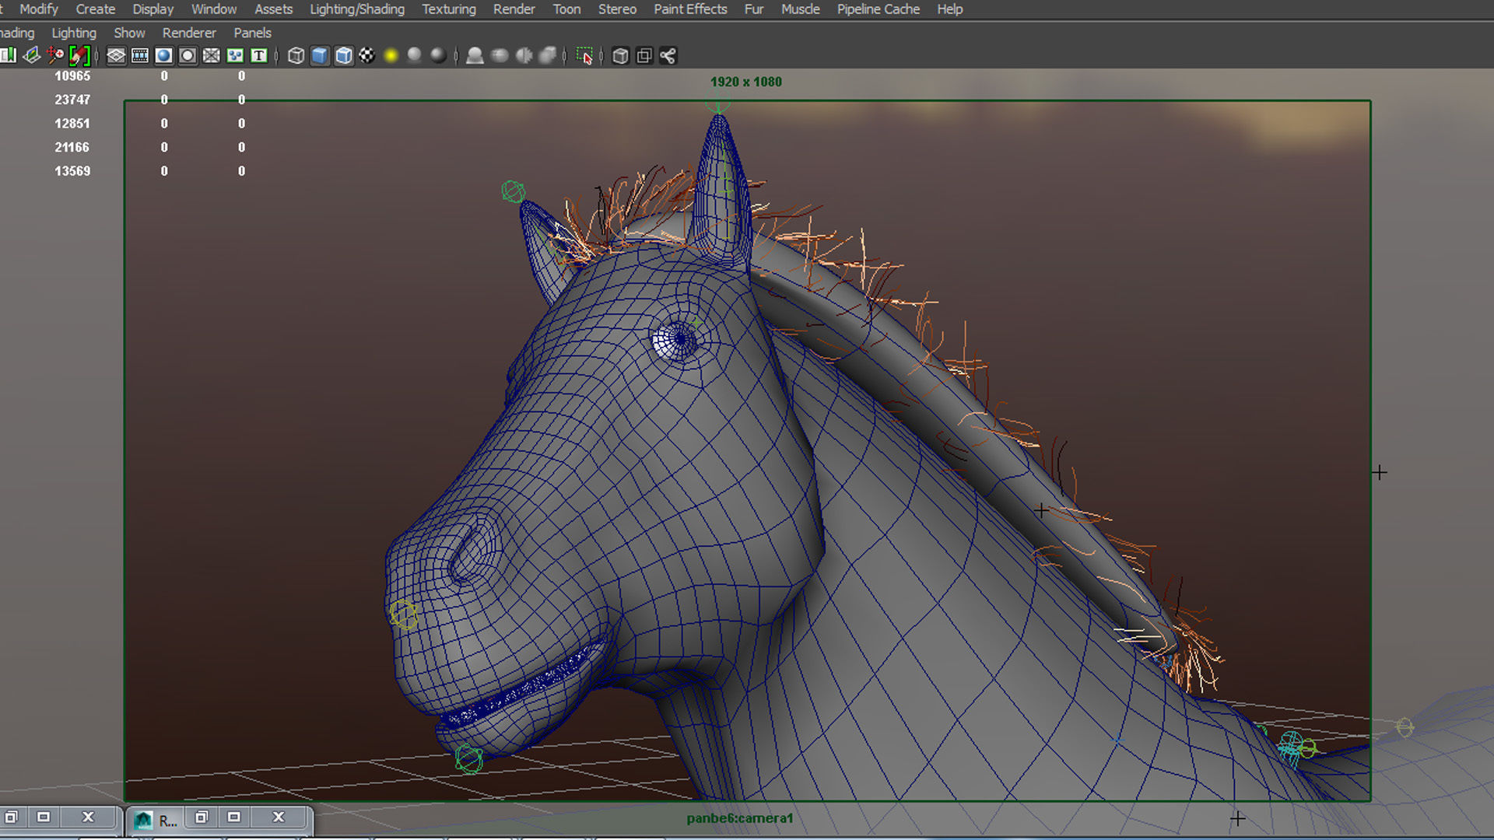The image size is (1494, 840).
Task: Select the green control circle near left ear
Action: [x=513, y=191]
